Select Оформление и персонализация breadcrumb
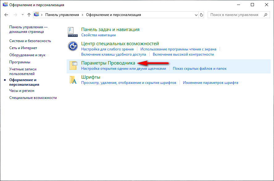This screenshot has width=274, height=181. click(x=114, y=15)
